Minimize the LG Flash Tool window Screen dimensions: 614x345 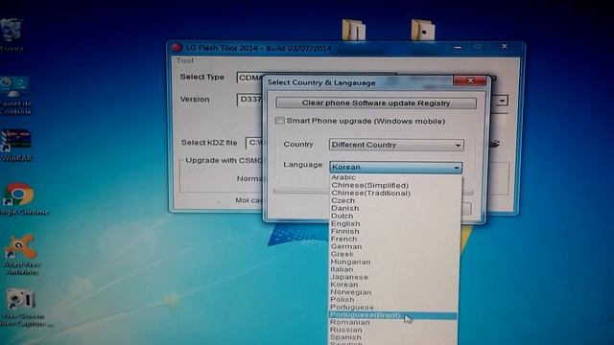pyautogui.click(x=458, y=47)
